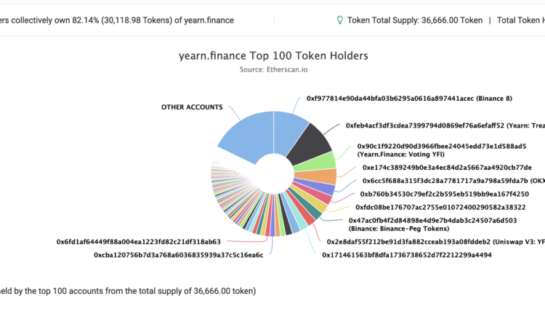
Task: Click the lightbulb icon beside Token Total Supply
Action: (339, 20)
